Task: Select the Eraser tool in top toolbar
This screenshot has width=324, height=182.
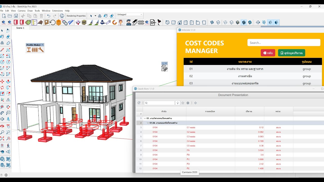Action: click(112, 16)
